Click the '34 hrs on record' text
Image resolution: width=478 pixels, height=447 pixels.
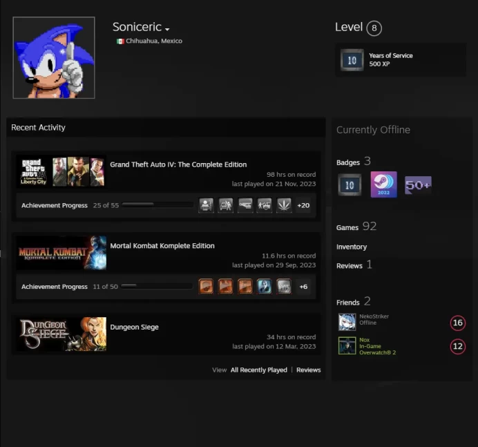point(291,337)
